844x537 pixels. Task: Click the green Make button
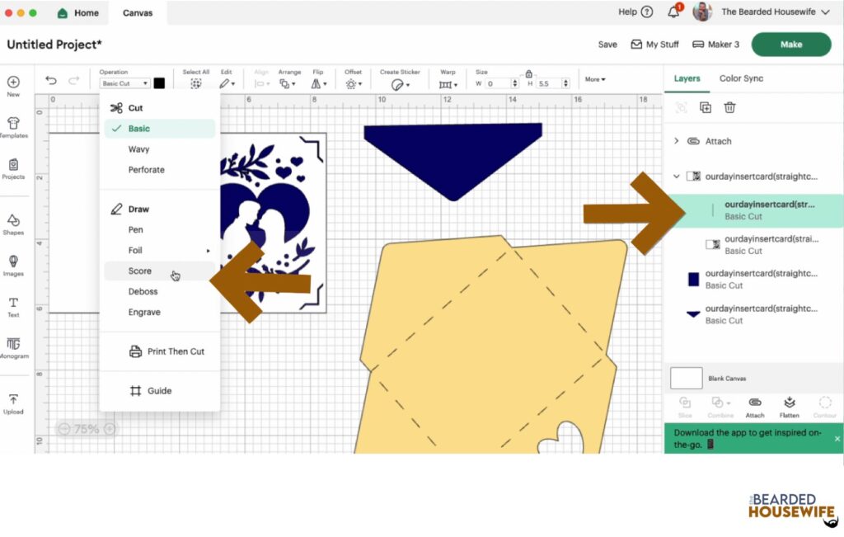[790, 45]
